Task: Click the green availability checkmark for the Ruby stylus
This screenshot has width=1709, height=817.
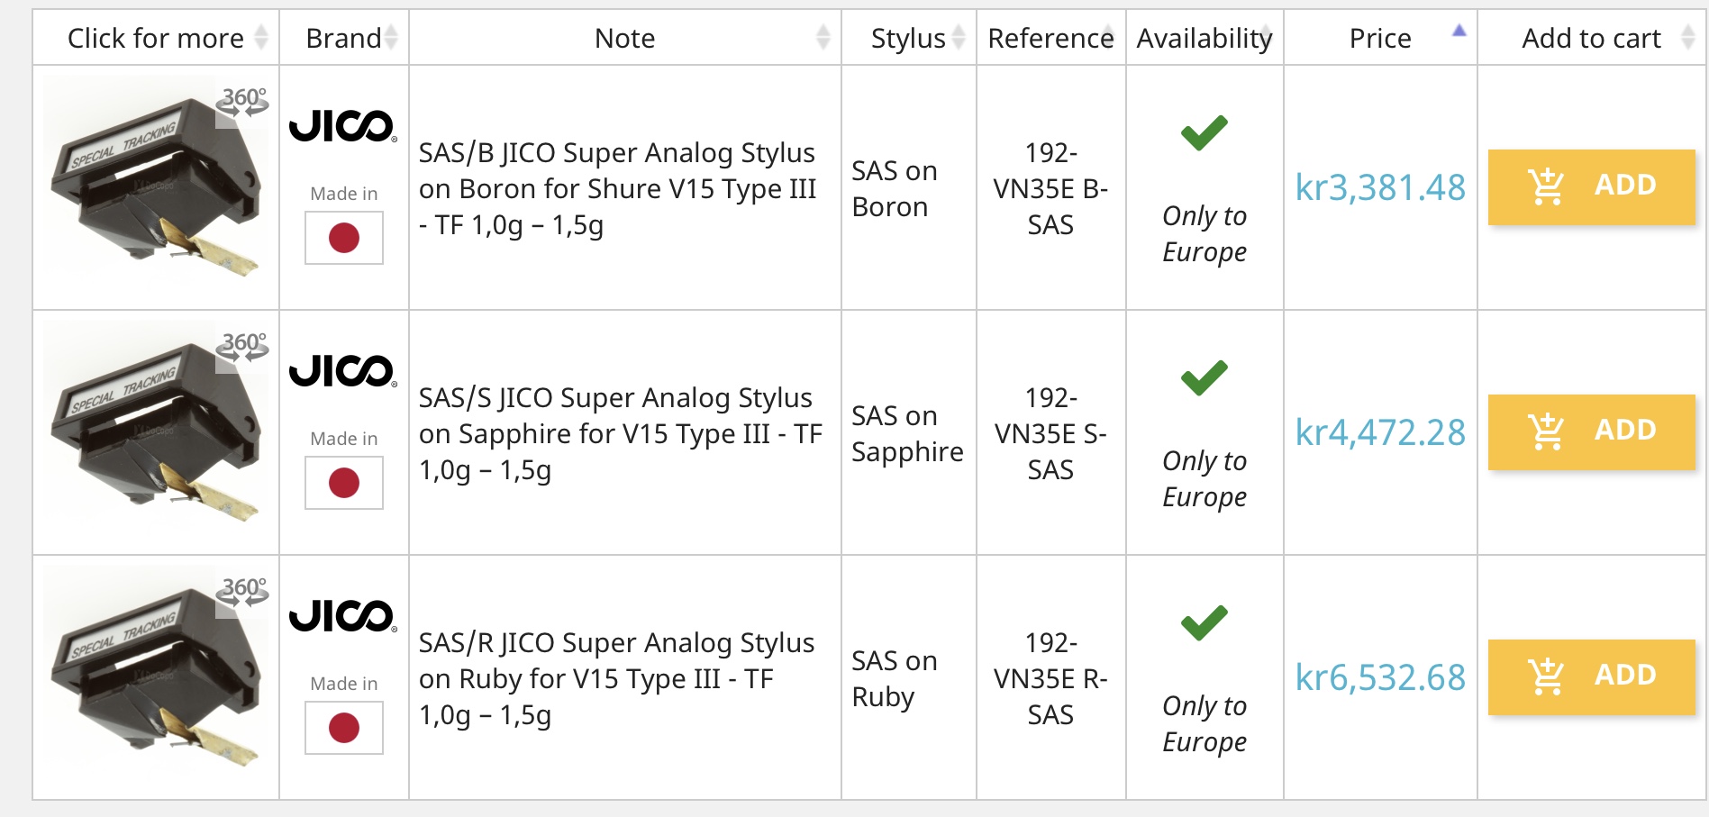Action: [x=1204, y=622]
